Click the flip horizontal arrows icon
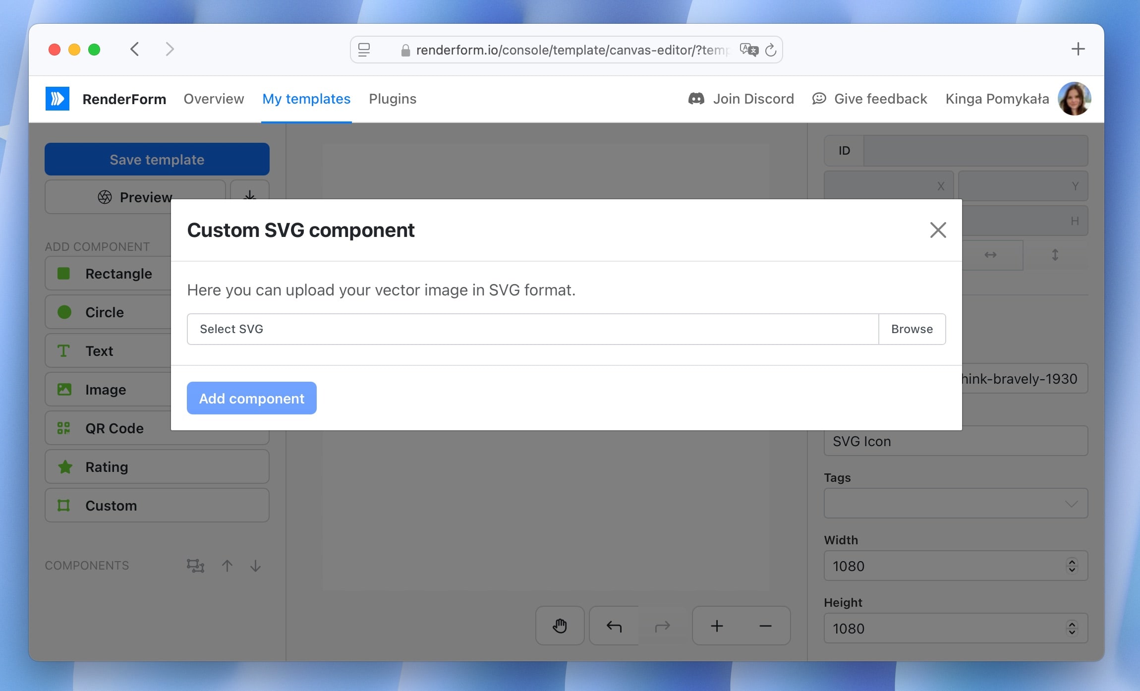The width and height of the screenshot is (1140, 691). point(991,255)
